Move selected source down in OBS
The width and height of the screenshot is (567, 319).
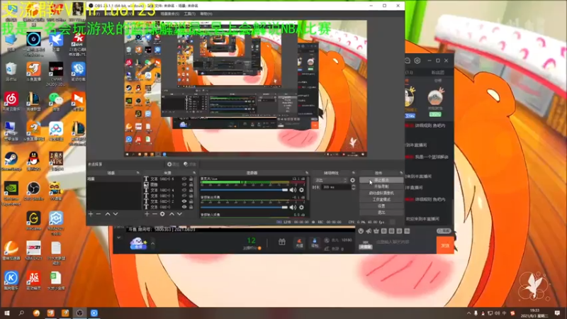pyautogui.click(x=179, y=214)
